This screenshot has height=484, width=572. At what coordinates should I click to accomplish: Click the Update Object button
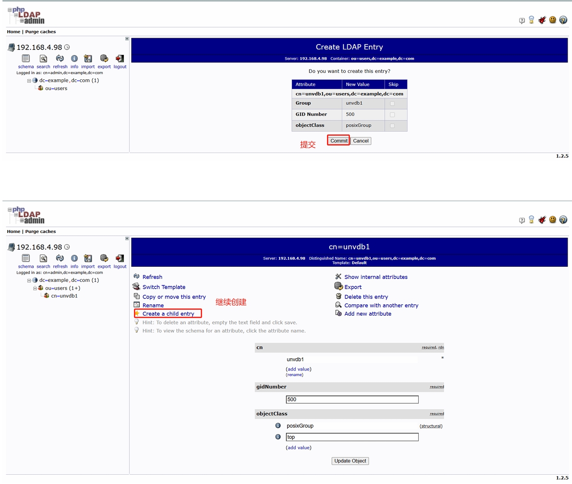point(350,461)
